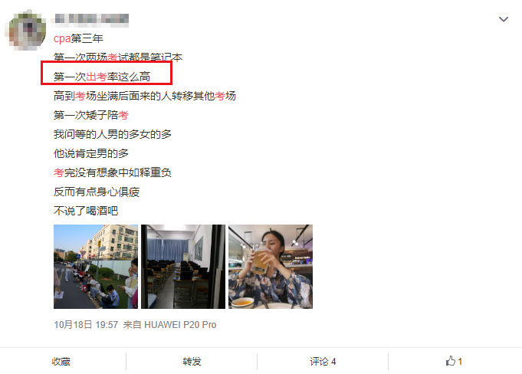Expand the post options chevron menu

(x=504, y=19)
